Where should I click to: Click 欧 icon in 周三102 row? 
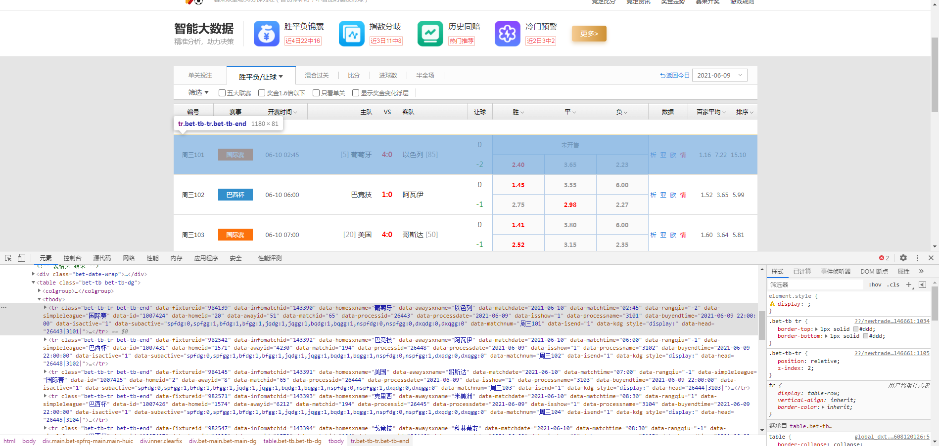[673, 195]
